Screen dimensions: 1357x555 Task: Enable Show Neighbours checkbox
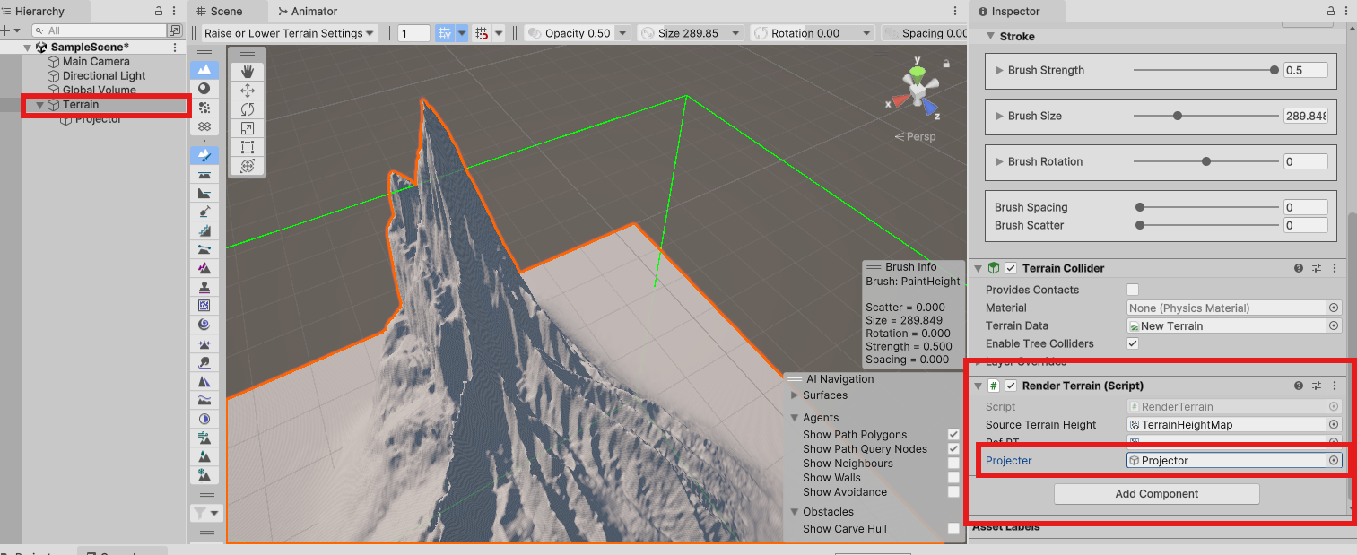point(953,463)
